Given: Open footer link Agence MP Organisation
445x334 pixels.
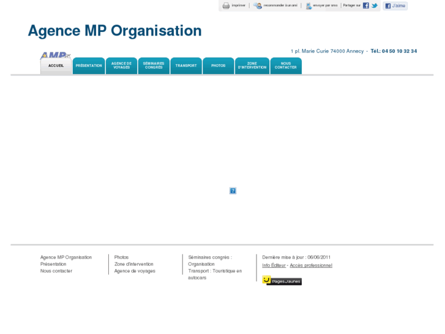Looking at the screenshot, I should tap(66, 257).
